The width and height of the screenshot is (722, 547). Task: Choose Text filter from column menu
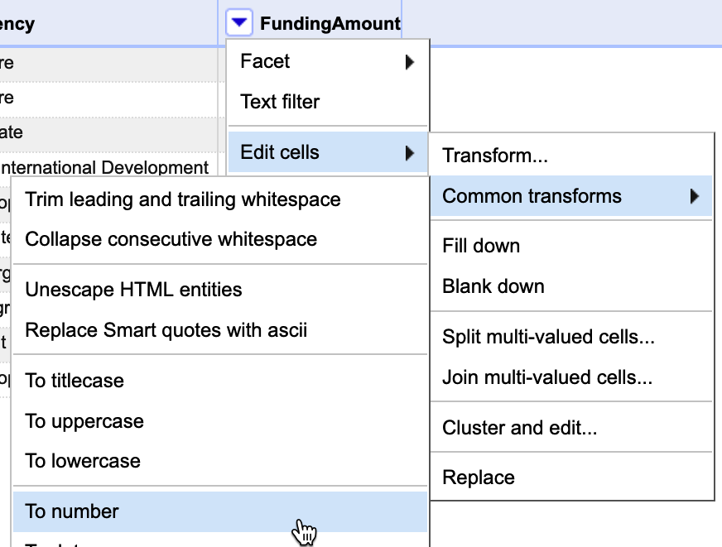(280, 102)
